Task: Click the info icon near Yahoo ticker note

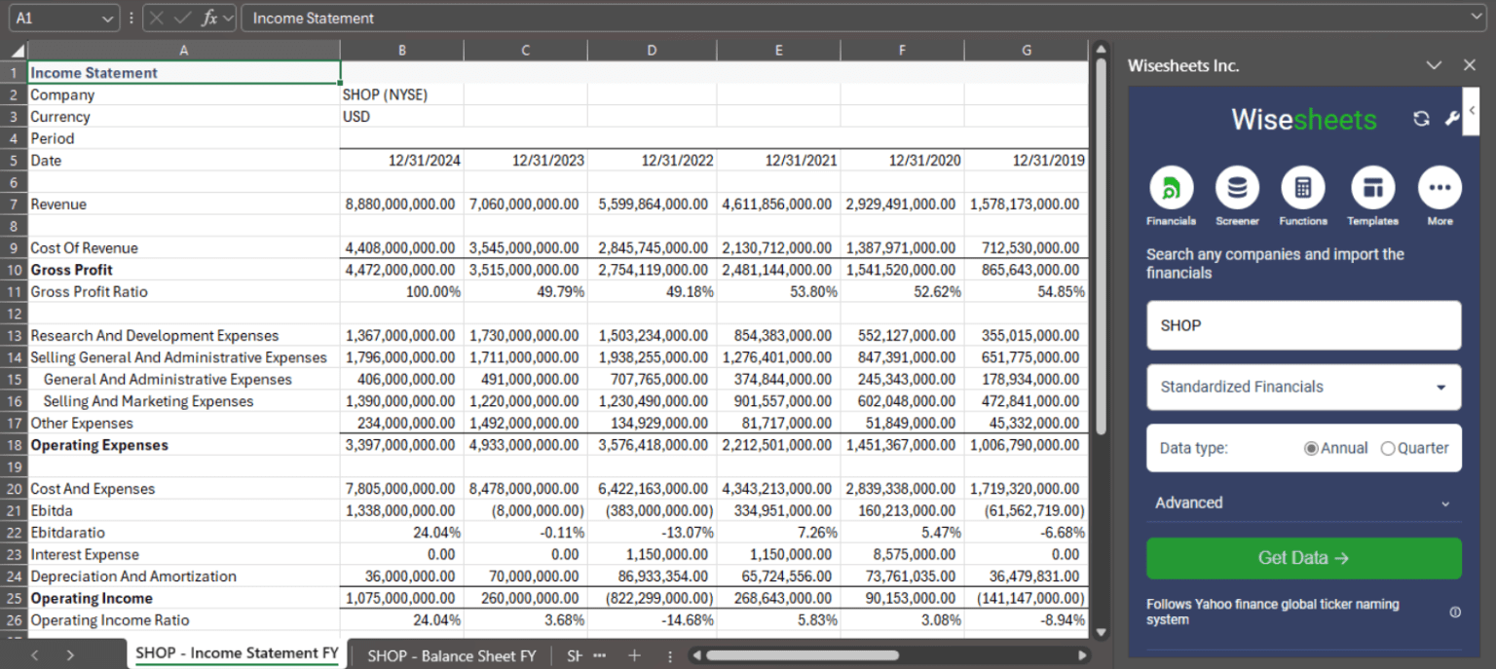Action: click(1454, 611)
